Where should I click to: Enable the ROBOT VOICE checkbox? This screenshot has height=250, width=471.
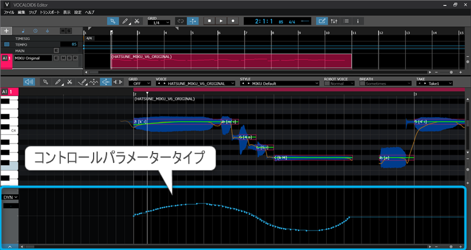[x=327, y=84]
